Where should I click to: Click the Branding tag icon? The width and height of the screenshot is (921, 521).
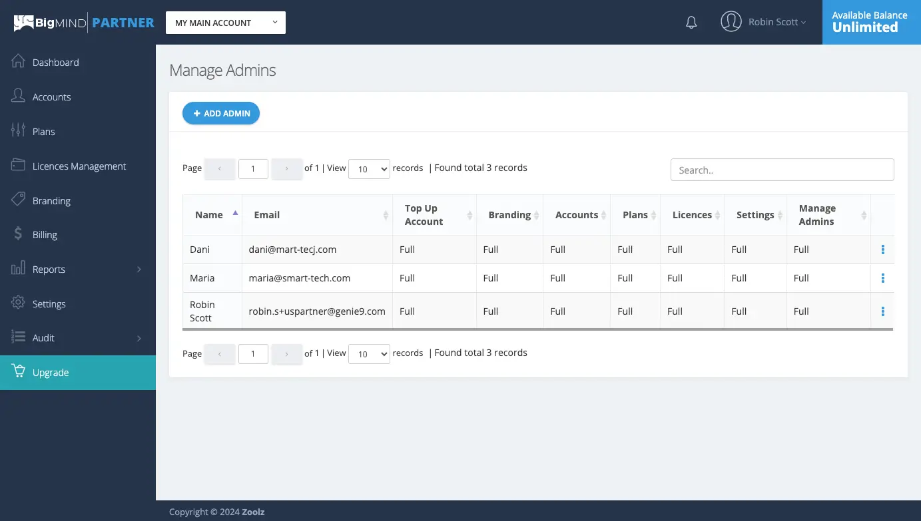[x=18, y=200]
